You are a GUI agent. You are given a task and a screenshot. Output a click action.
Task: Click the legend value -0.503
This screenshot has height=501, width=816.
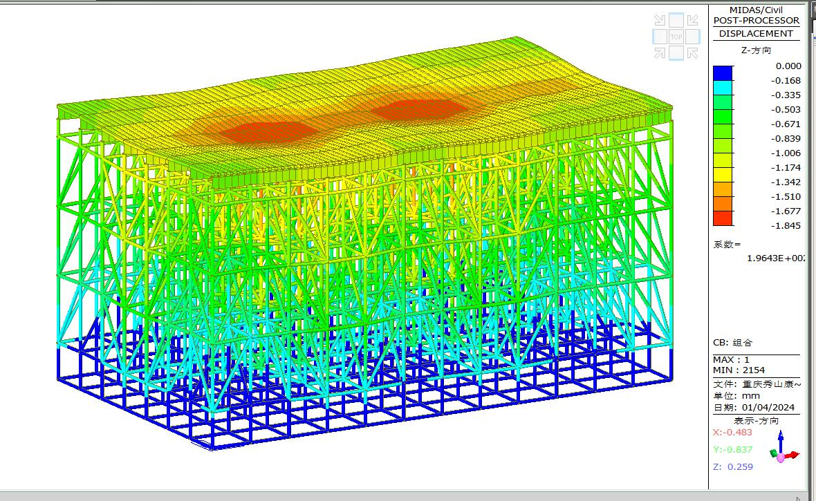(x=786, y=110)
